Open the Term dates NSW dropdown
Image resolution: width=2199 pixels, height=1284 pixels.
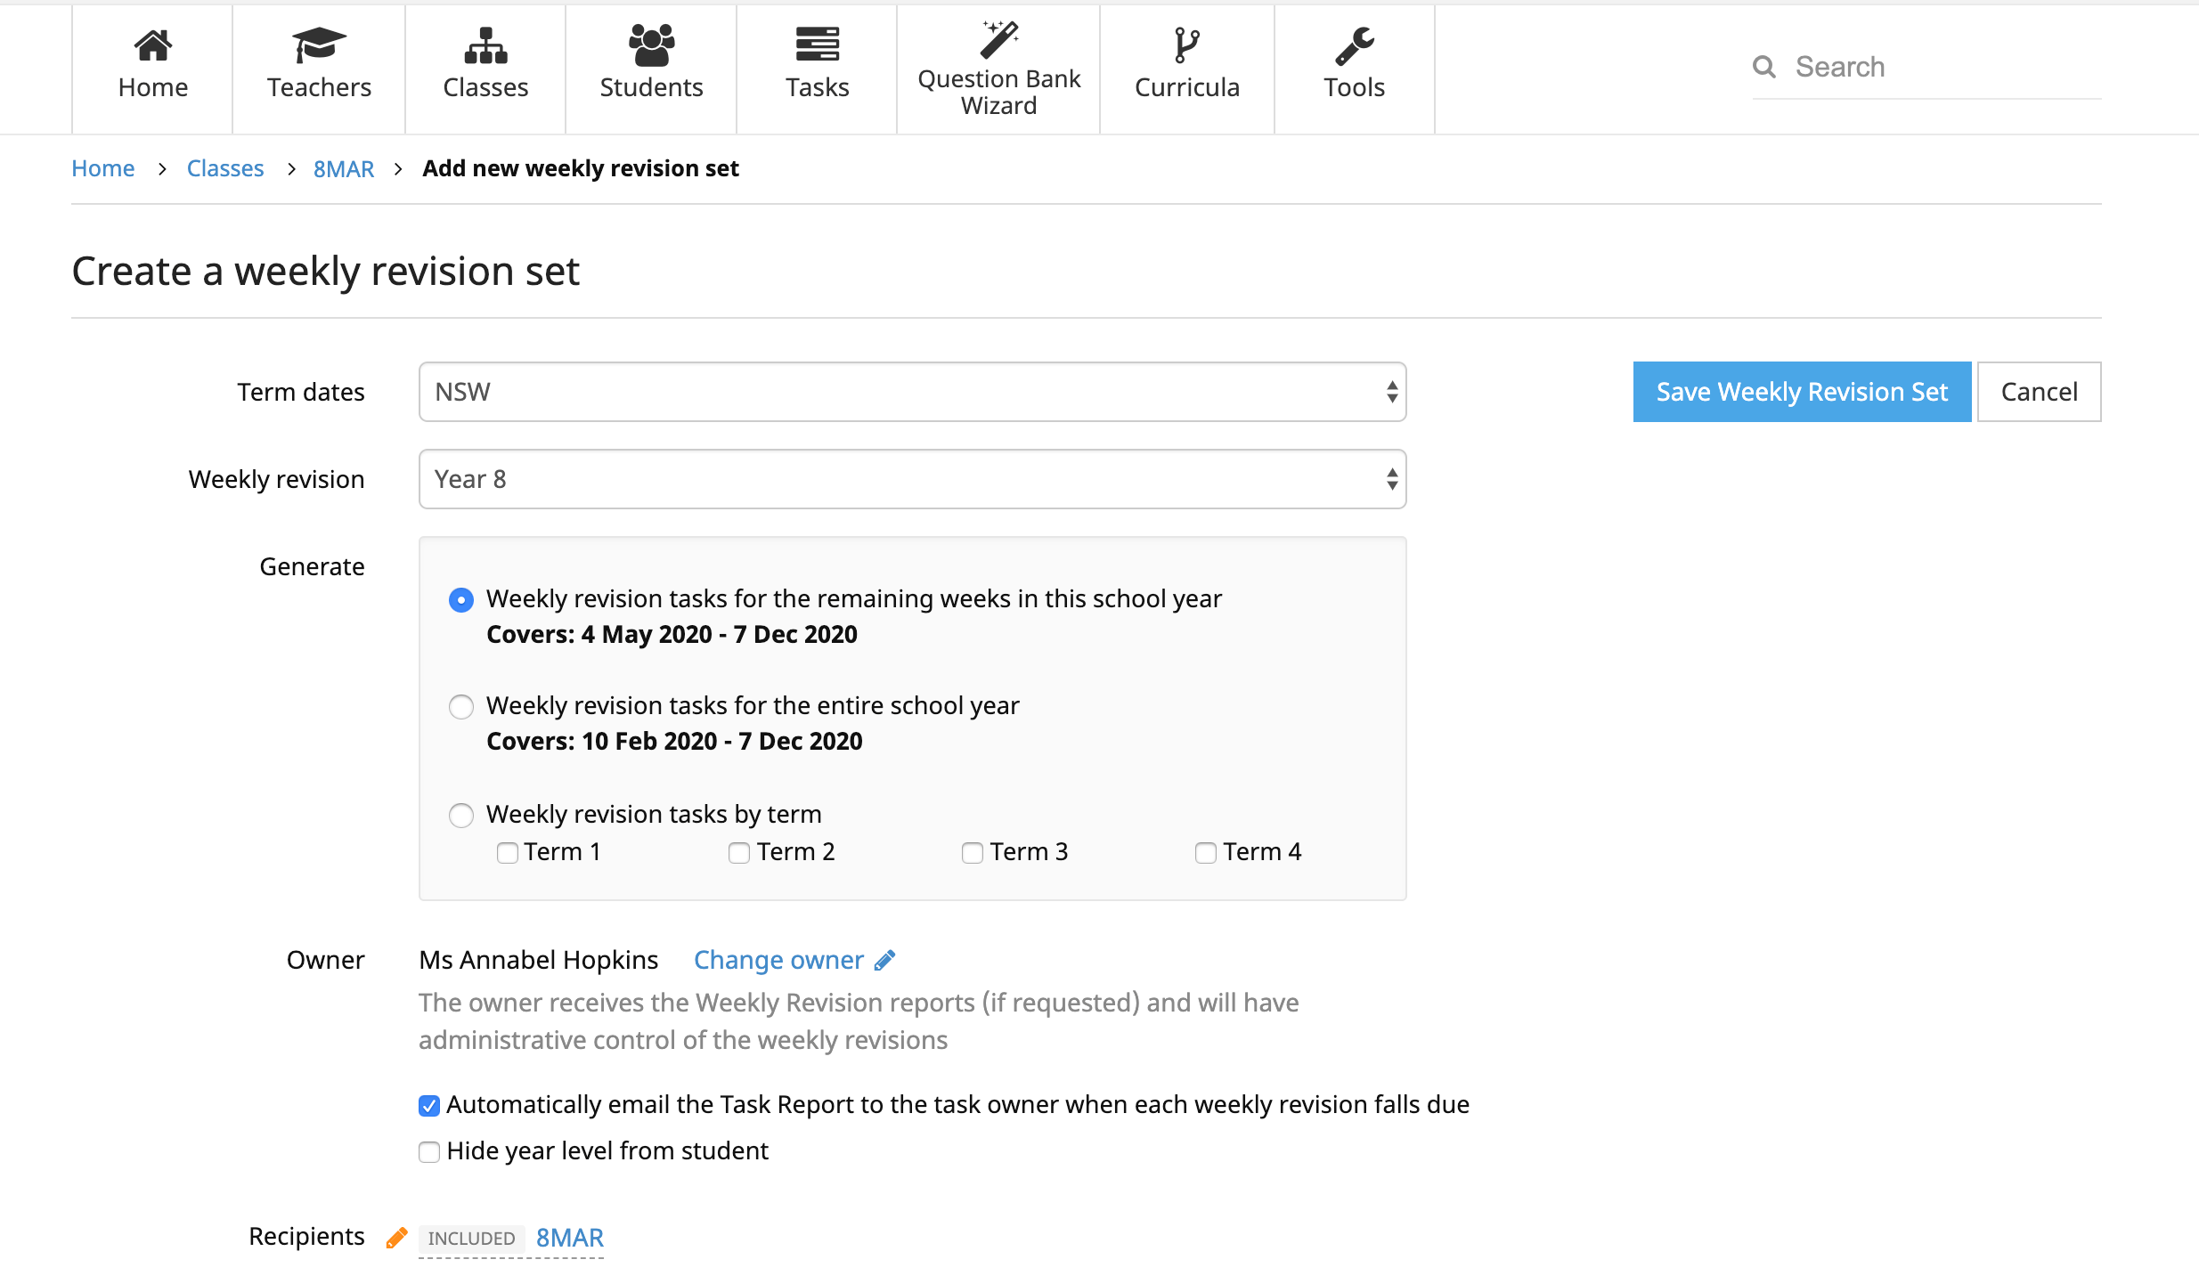click(911, 391)
